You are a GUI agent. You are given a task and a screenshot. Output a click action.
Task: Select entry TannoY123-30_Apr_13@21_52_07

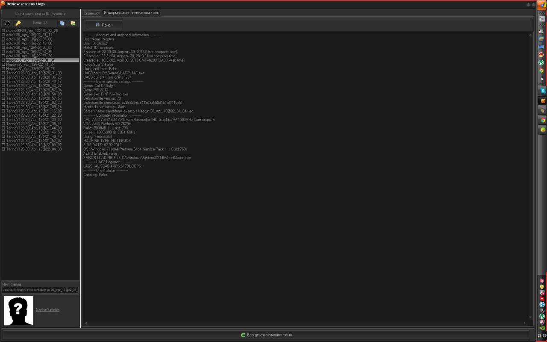click(34, 141)
